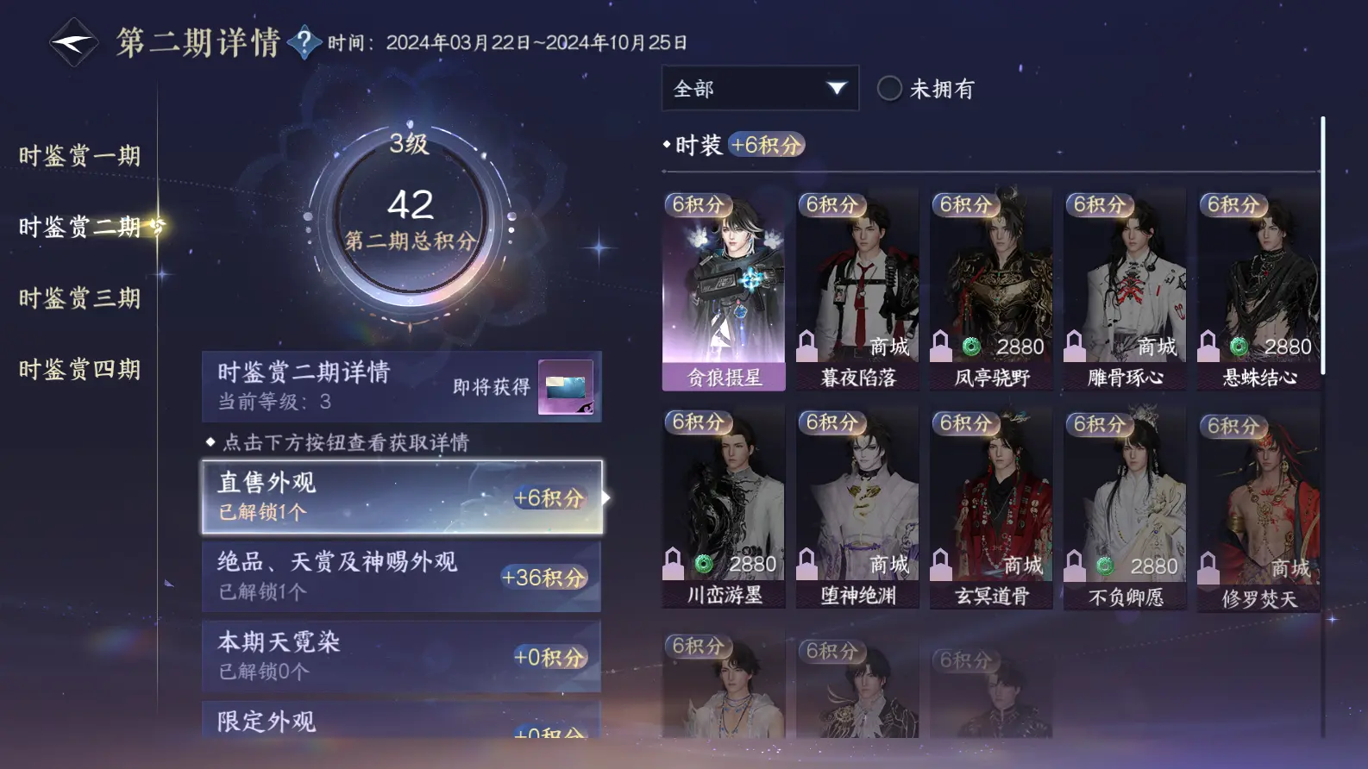Screen dimensions: 1368x769
Task: Click the wardrobe icon on 雕骨琢心 card
Action: click(x=1075, y=346)
